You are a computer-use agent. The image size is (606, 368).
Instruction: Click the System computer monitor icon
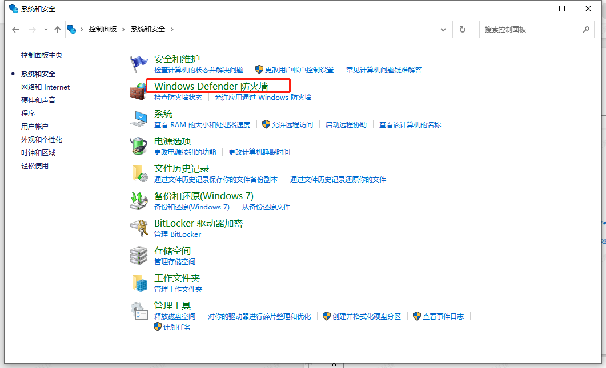138,119
